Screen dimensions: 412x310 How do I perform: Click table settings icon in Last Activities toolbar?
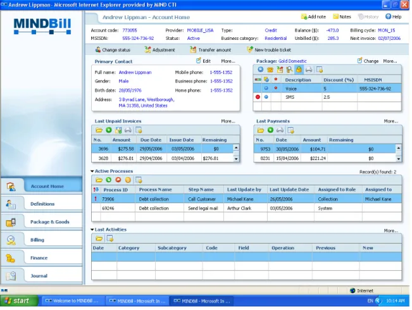(110, 239)
